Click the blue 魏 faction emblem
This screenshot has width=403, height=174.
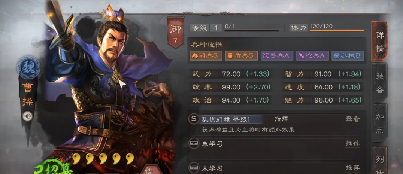[x=28, y=67]
